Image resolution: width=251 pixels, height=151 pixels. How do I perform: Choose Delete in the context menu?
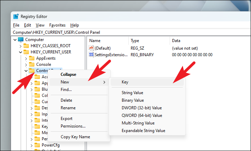(79, 100)
